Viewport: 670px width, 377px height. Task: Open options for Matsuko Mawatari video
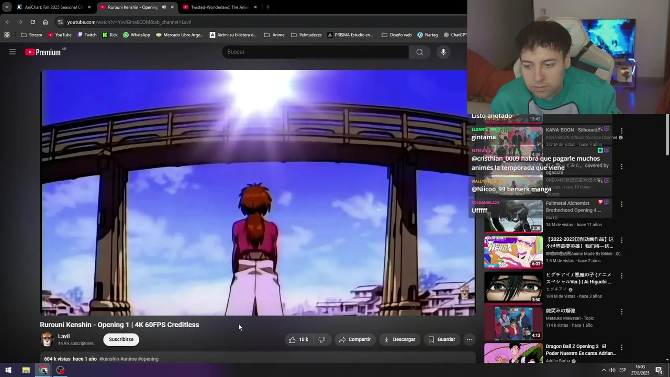tap(622, 312)
